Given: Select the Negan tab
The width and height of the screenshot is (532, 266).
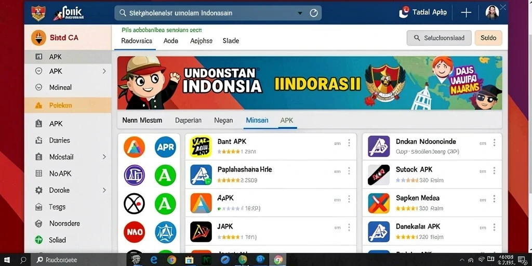Looking at the screenshot, I should pyautogui.click(x=223, y=120).
